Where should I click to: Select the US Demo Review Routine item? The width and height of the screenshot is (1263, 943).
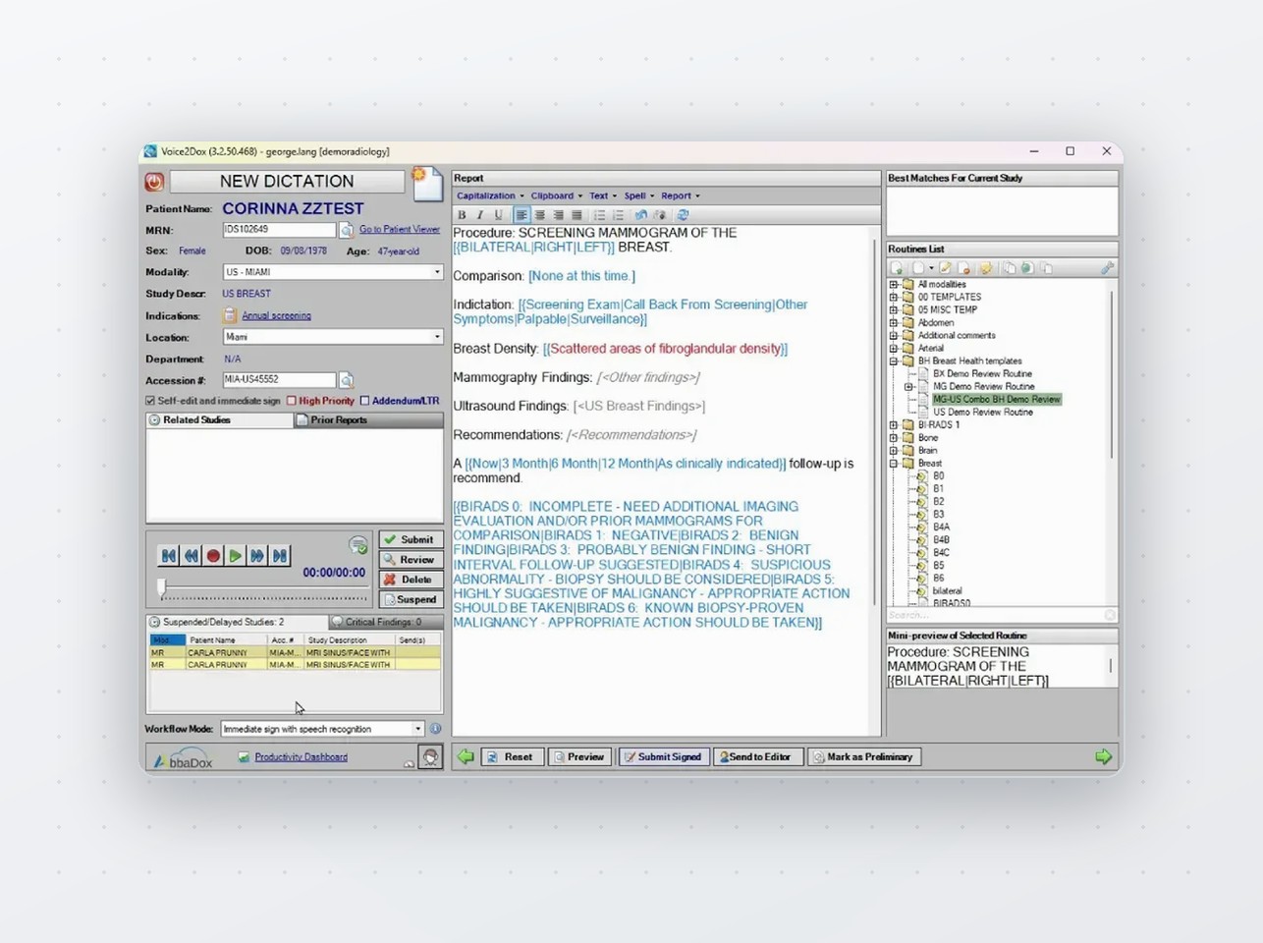[x=982, y=413]
